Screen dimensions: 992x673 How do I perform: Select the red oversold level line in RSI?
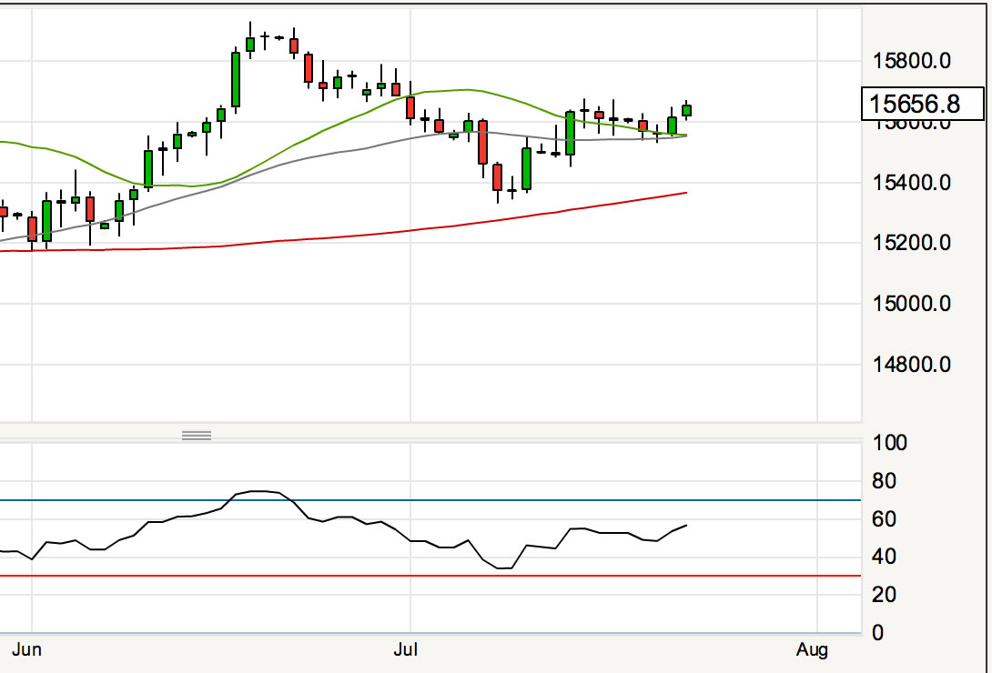point(455,576)
